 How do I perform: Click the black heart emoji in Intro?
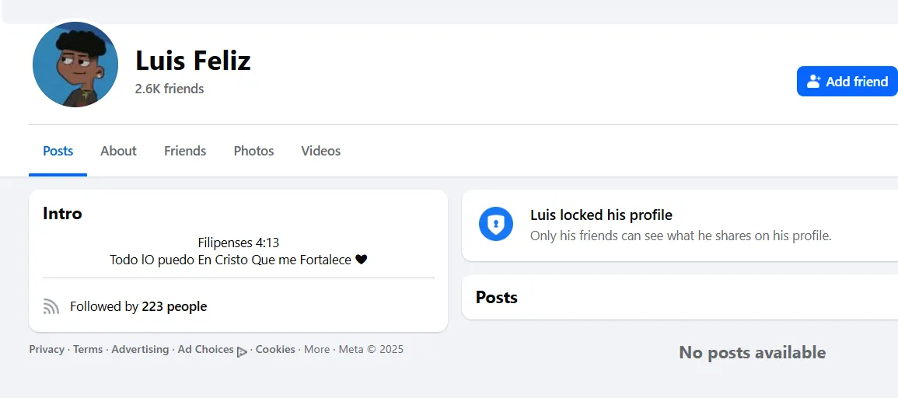pyautogui.click(x=361, y=260)
